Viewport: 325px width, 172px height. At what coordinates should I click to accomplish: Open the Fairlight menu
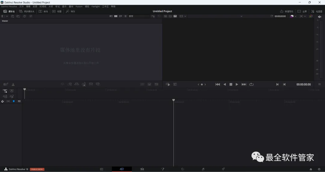pos(96,6)
